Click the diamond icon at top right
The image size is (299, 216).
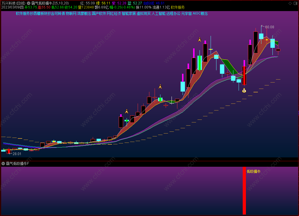290,3
